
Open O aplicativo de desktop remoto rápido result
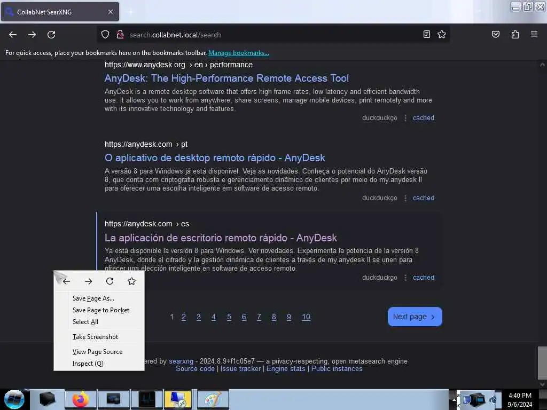tap(215, 158)
